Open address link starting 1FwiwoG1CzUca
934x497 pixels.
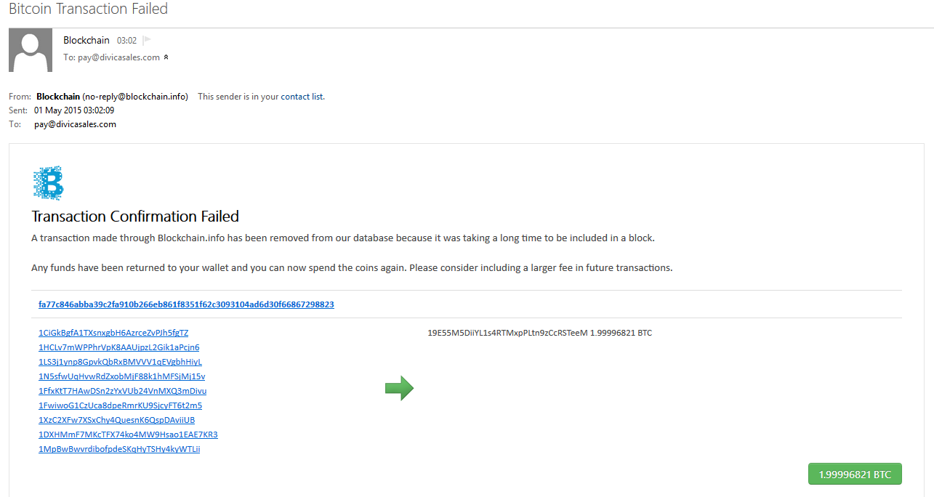(x=121, y=405)
